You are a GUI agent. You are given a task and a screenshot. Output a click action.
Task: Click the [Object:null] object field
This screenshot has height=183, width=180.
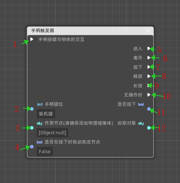(52, 133)
